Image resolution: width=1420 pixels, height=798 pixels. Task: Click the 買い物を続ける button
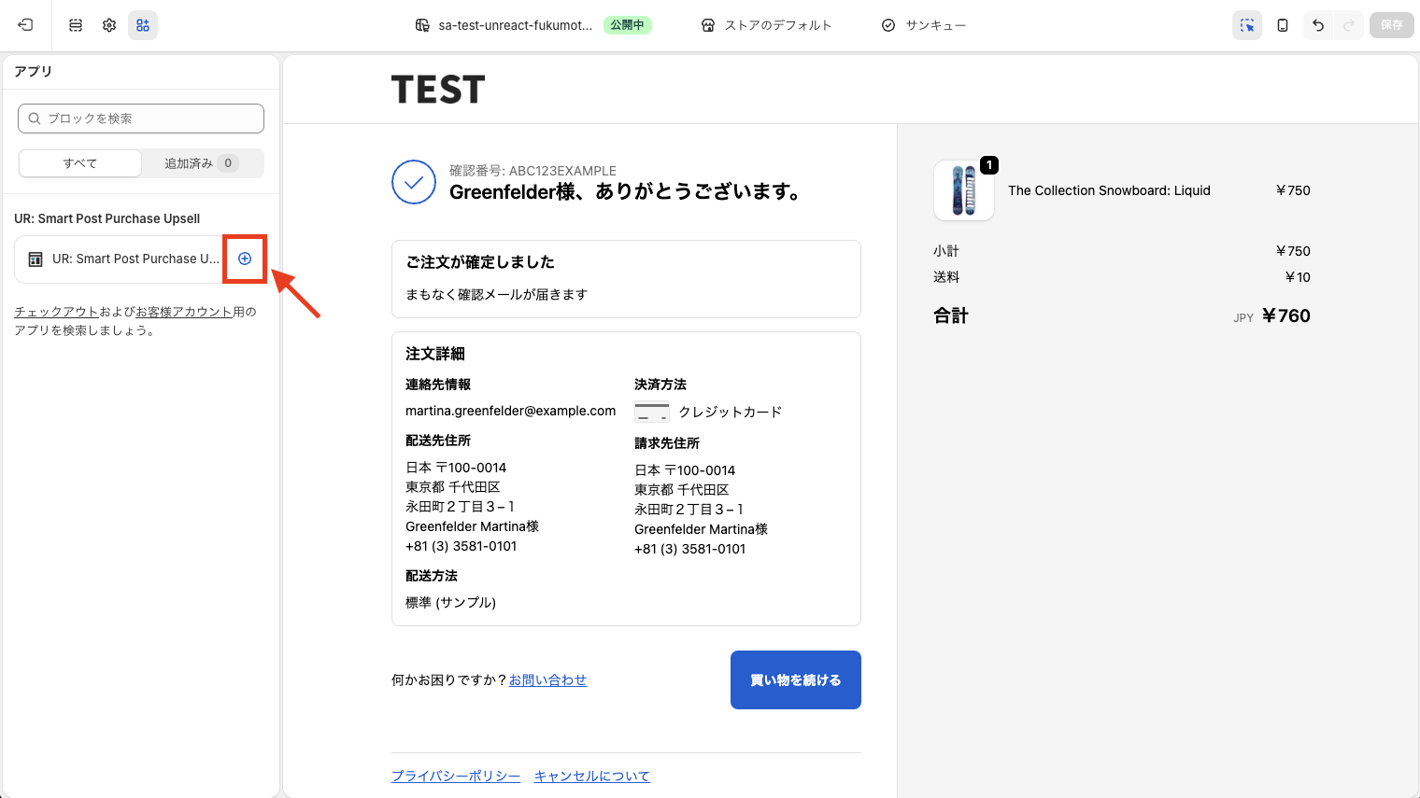tap(796, 679)
